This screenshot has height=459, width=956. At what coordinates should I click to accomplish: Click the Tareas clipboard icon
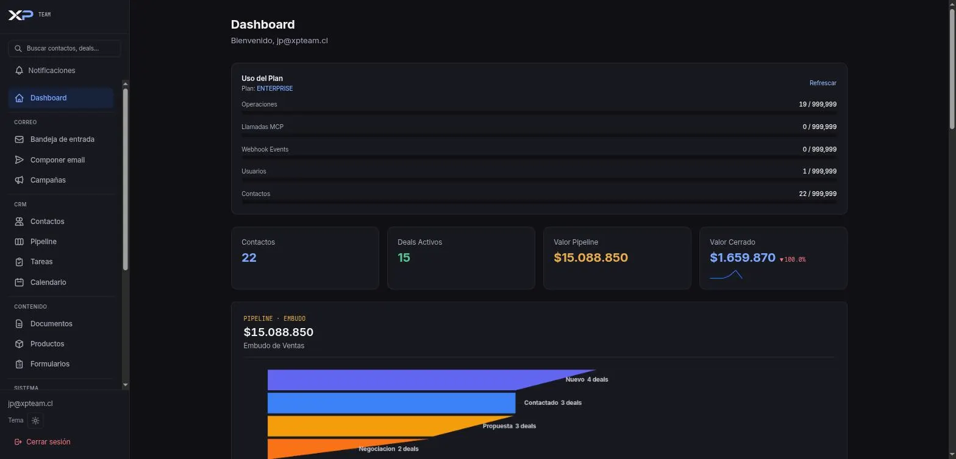pyautogui.click(x=20, y=262)
